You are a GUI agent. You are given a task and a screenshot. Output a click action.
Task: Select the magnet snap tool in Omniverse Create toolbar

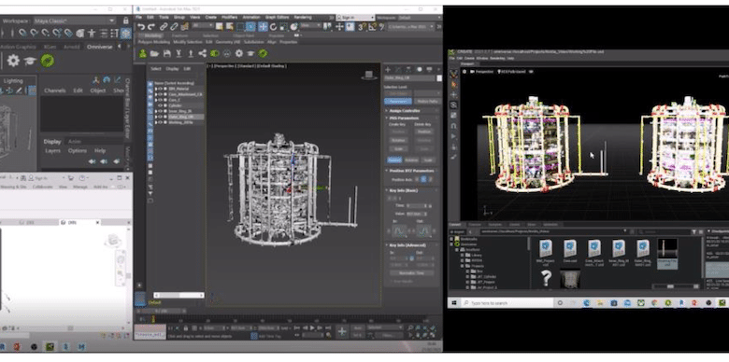[x=454, y=126]
